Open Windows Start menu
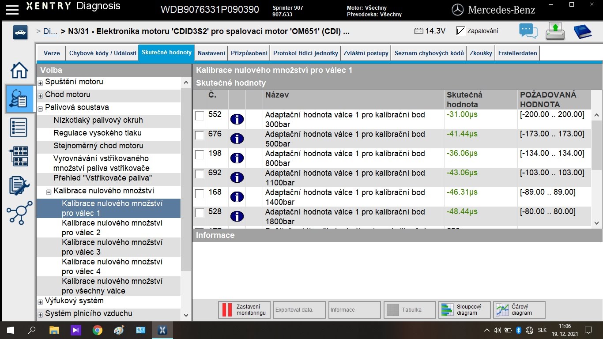Viewport: 603px width, 339px height. click(10, 330)
